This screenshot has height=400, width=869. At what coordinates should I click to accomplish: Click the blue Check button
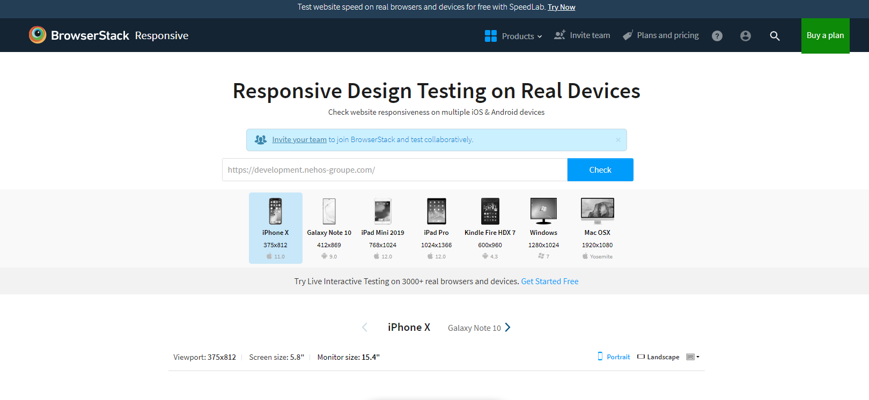[600, 170]
